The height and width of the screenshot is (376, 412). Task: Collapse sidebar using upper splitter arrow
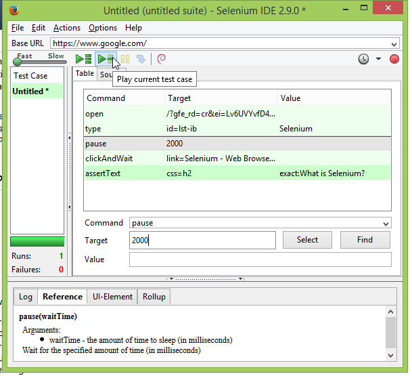pos(70,138)
